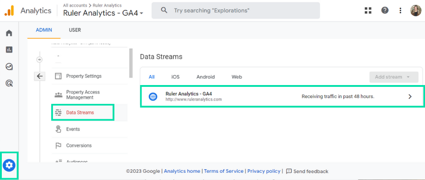425x180 pixels.
Task: Select the iOS streams filter tab
Action: (175, 77)
